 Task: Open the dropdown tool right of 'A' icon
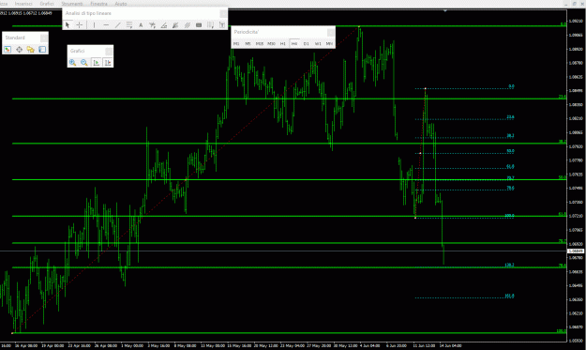point(153,25)
